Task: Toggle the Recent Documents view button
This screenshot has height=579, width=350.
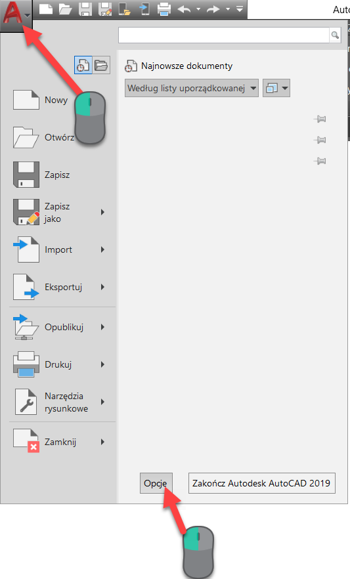Action: [x=83, y=66]
